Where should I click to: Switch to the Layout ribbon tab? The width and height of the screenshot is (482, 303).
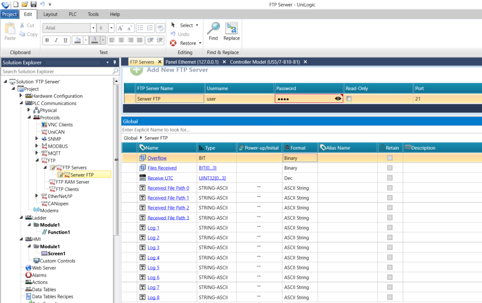tap(50, 14)
